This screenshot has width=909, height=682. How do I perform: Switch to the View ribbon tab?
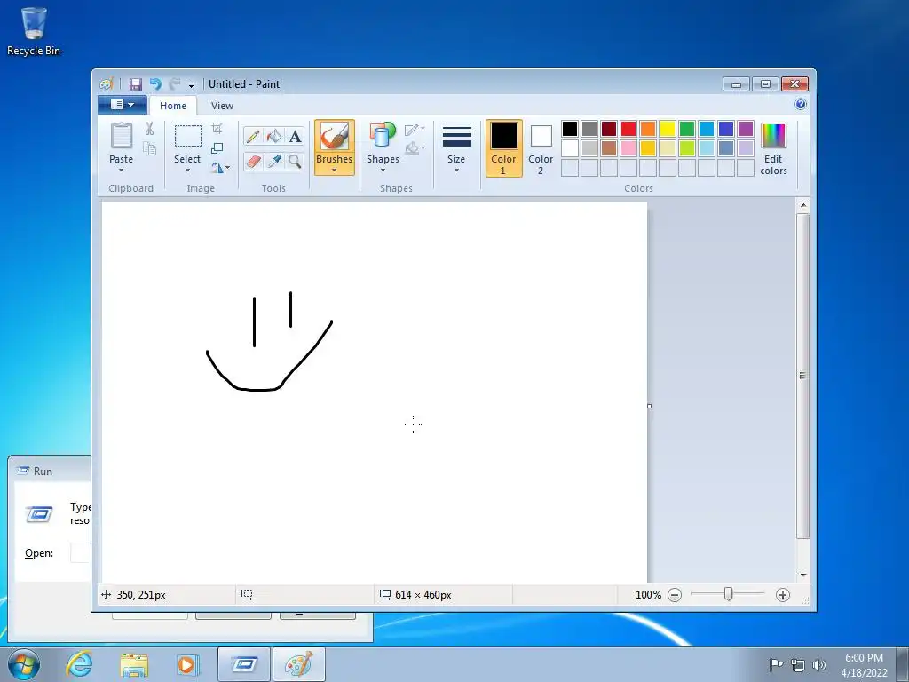coord(222,106)
